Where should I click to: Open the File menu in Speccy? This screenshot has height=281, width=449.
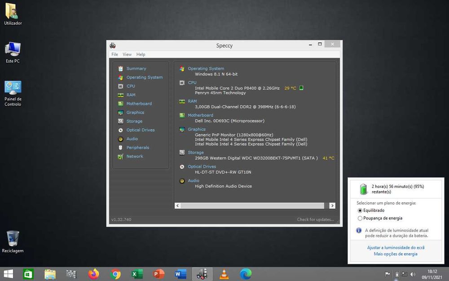[114, 54]
